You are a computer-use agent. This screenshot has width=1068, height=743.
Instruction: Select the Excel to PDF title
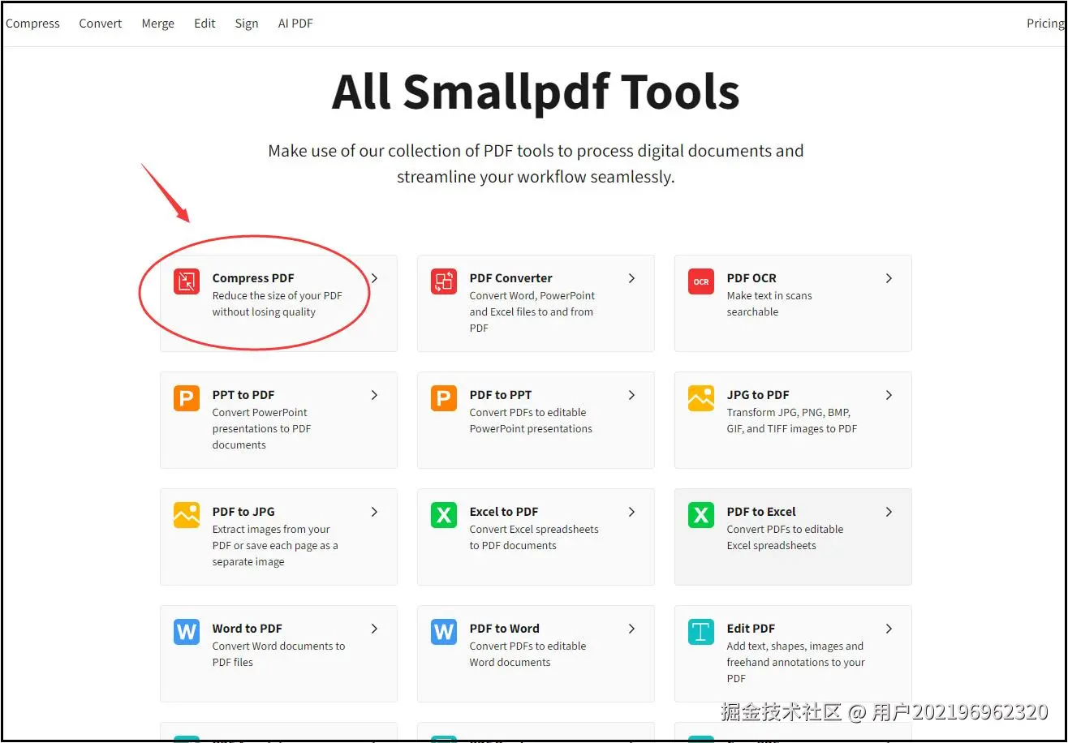point(504,512)
